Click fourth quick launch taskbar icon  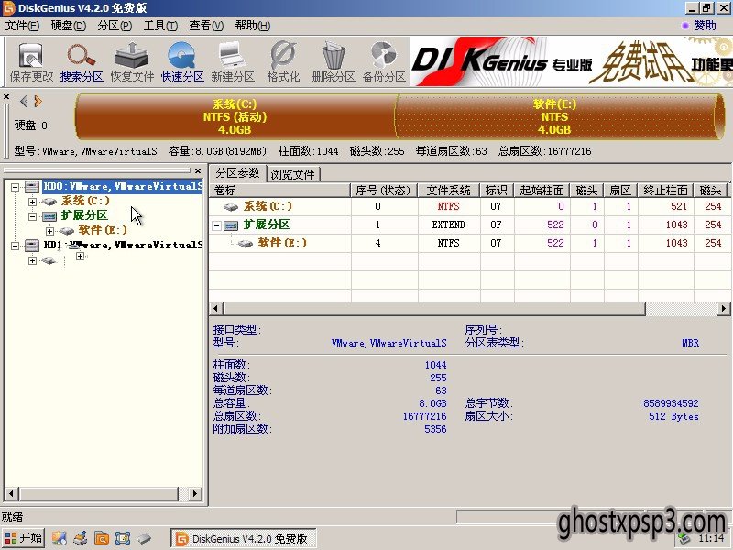[123, 539]
